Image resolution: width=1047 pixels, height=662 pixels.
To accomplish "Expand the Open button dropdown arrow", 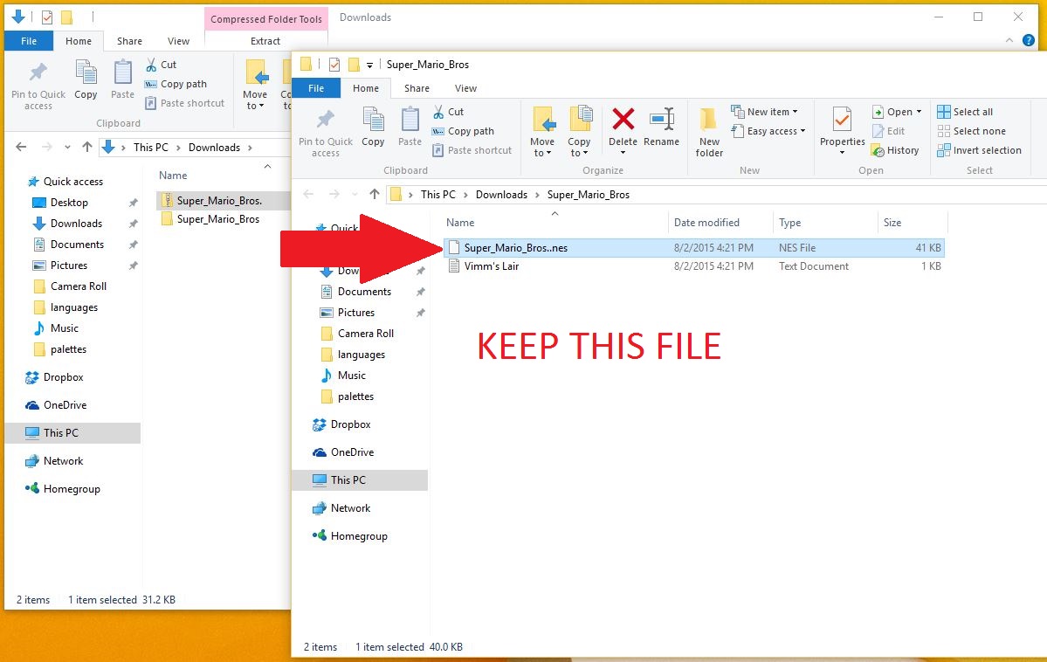I will pos(919,112).
